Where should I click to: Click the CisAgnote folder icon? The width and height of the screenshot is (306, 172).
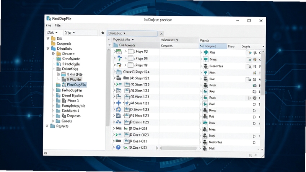point(116,45)
